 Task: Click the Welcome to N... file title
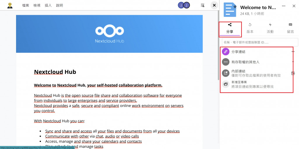[x=258, y=7]
